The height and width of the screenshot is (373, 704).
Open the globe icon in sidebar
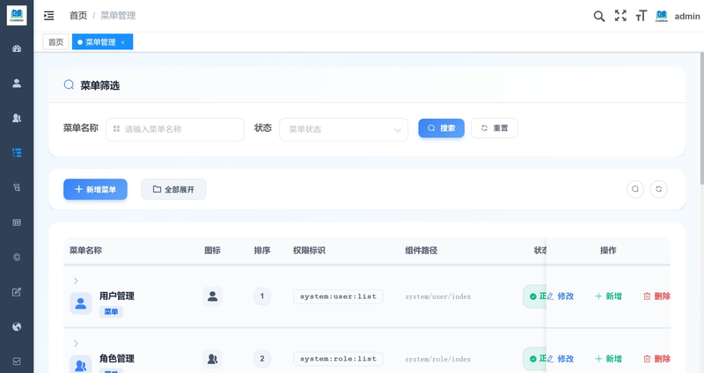coord(17,326)
